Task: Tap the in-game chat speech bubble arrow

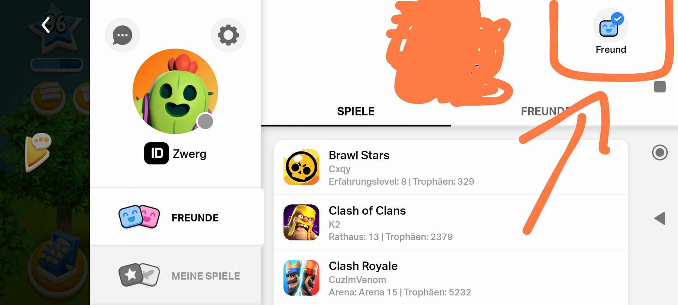Action: point(38,152)
